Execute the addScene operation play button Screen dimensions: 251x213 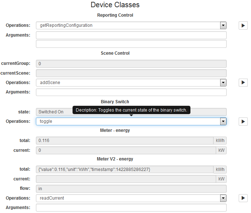click(243, 83)
